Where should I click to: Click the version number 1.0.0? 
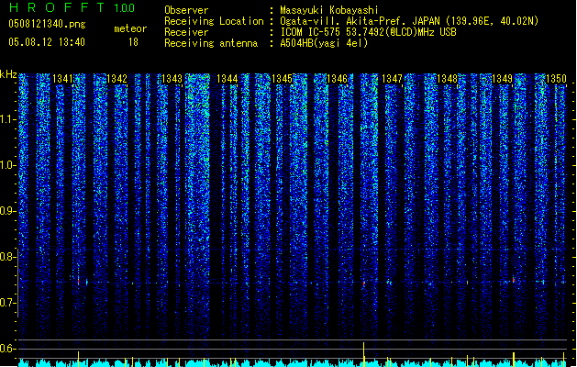(124, 8)
